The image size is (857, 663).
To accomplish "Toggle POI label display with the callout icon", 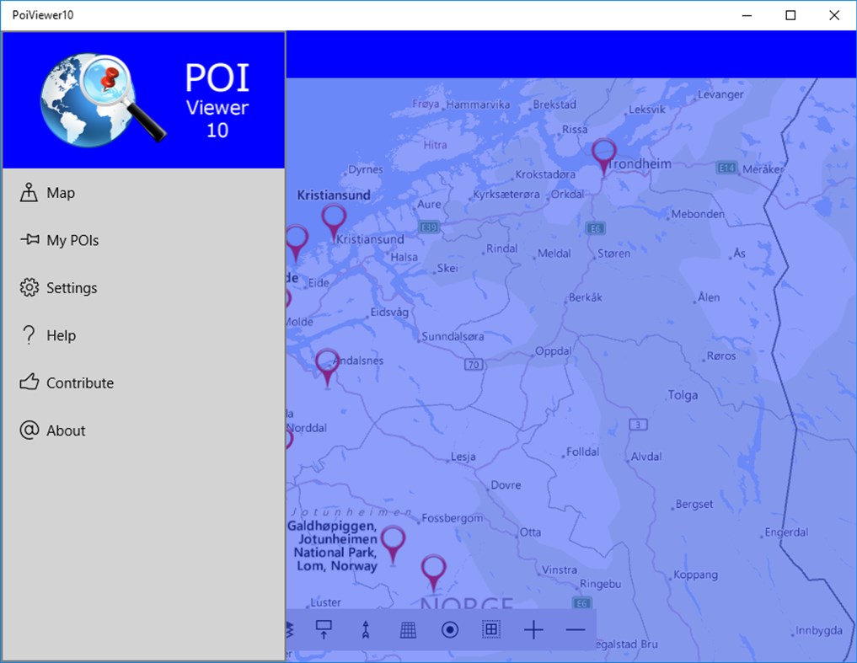I will coord(324,629).
